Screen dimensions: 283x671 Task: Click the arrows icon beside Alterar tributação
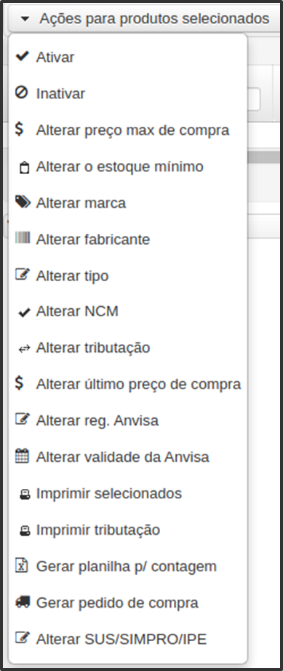pos(24,349)
